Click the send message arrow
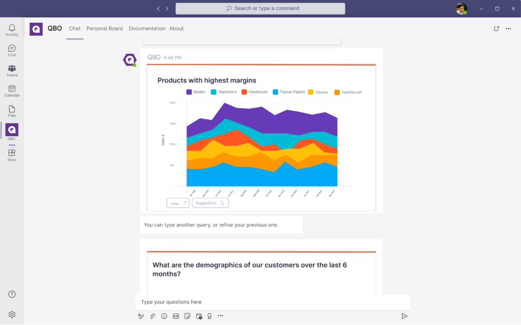521x325 pixels. click(404, 316)
